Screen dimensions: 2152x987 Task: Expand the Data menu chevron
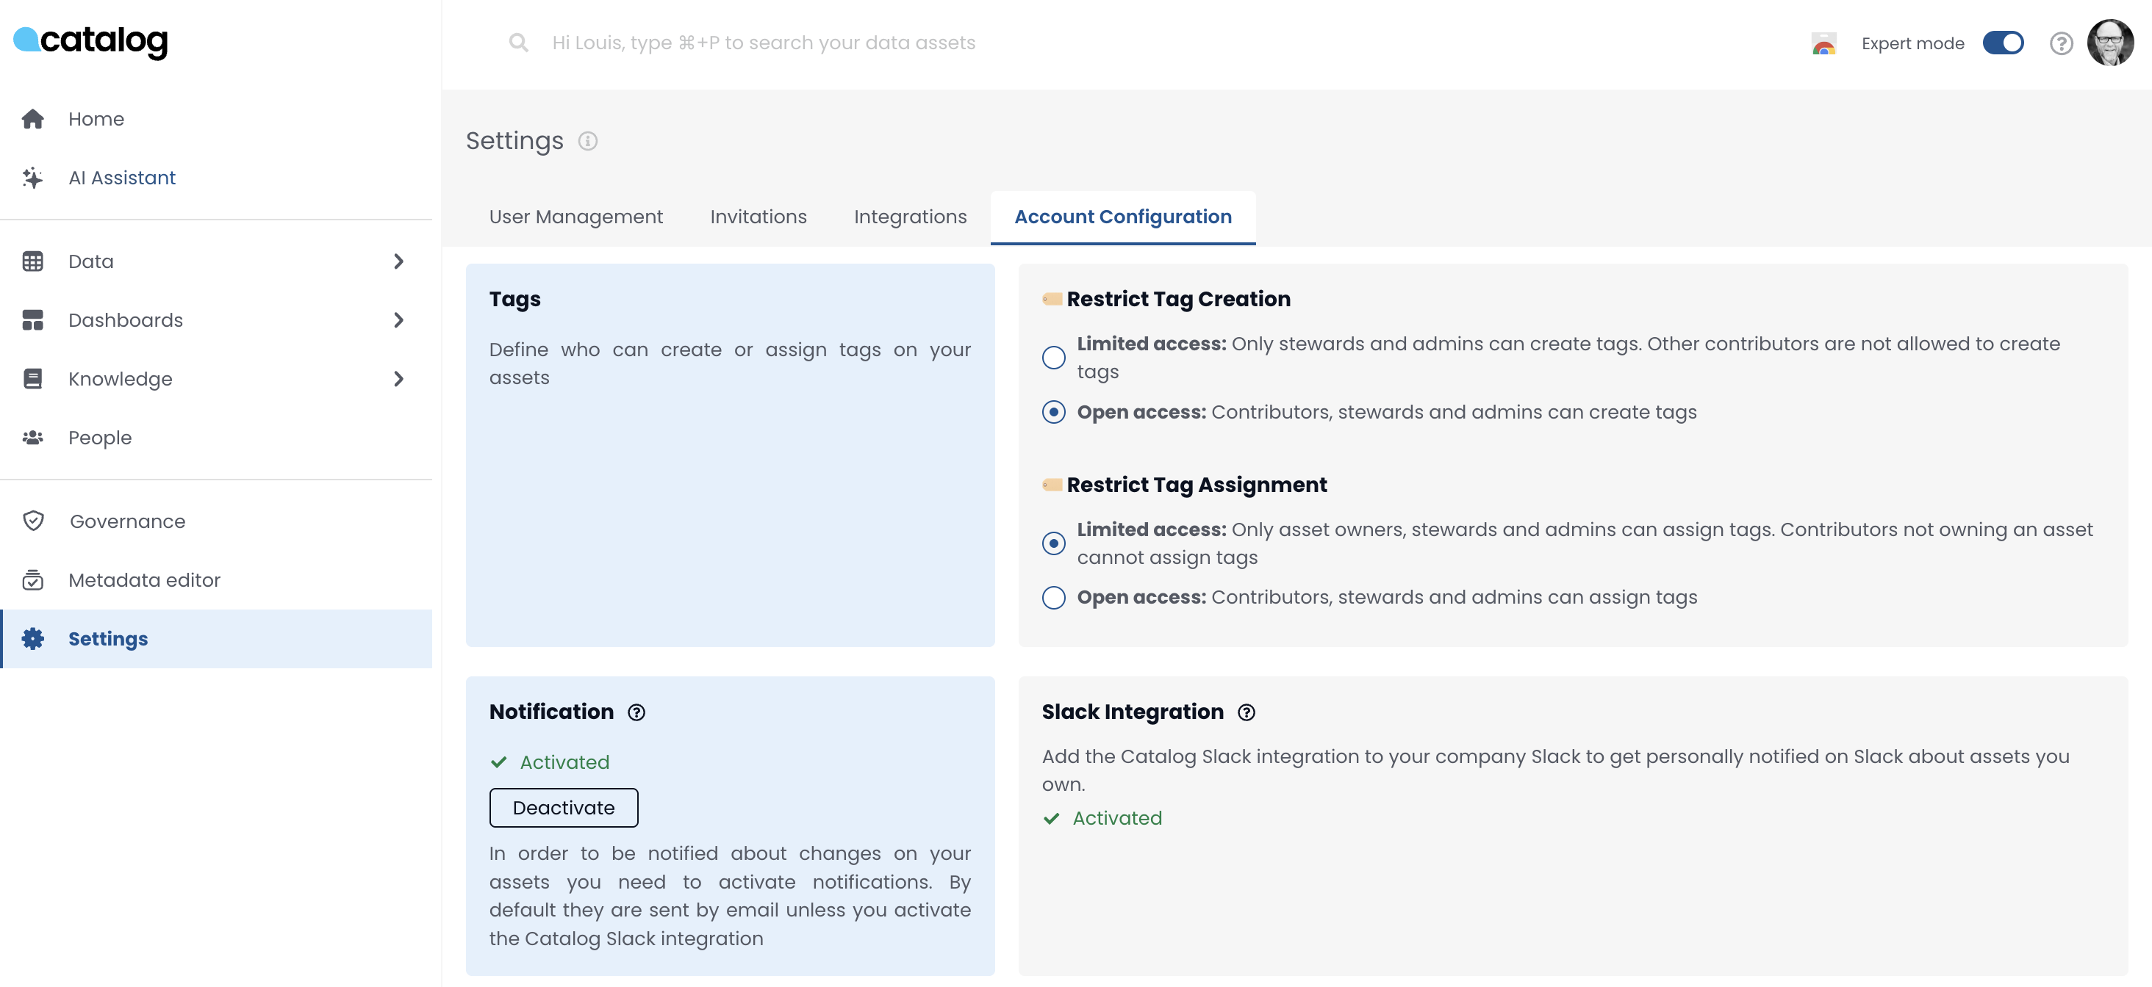coord(398,261)
